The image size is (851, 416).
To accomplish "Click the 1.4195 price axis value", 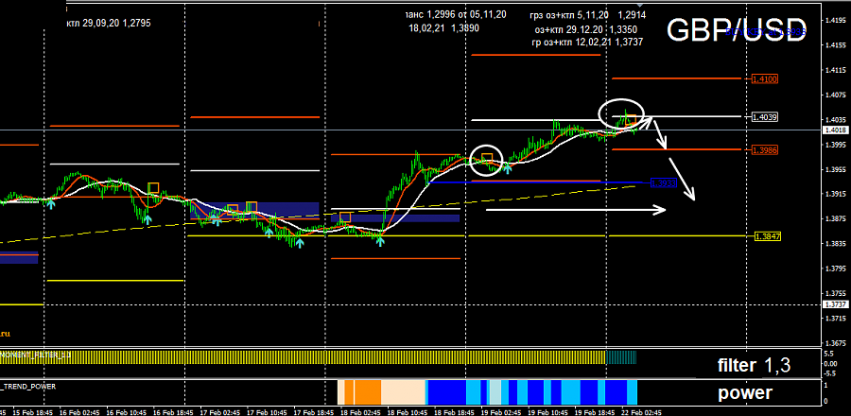I will [836, 21].
